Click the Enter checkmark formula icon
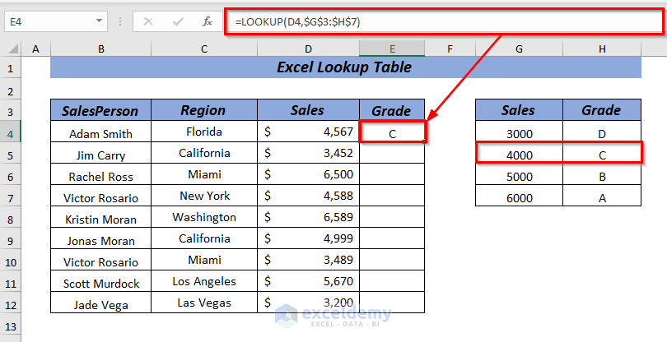This screenshot has height=342, width=667. pos(178,21)
